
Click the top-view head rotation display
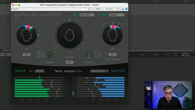click(x=69, y=35)
